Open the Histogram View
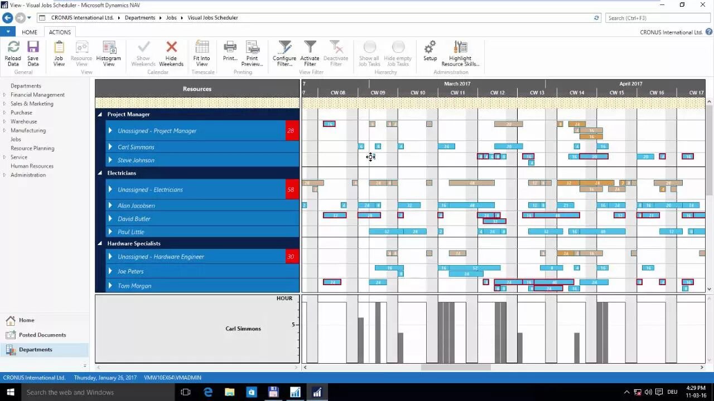The image size is (714, 401). coord(109,53)
